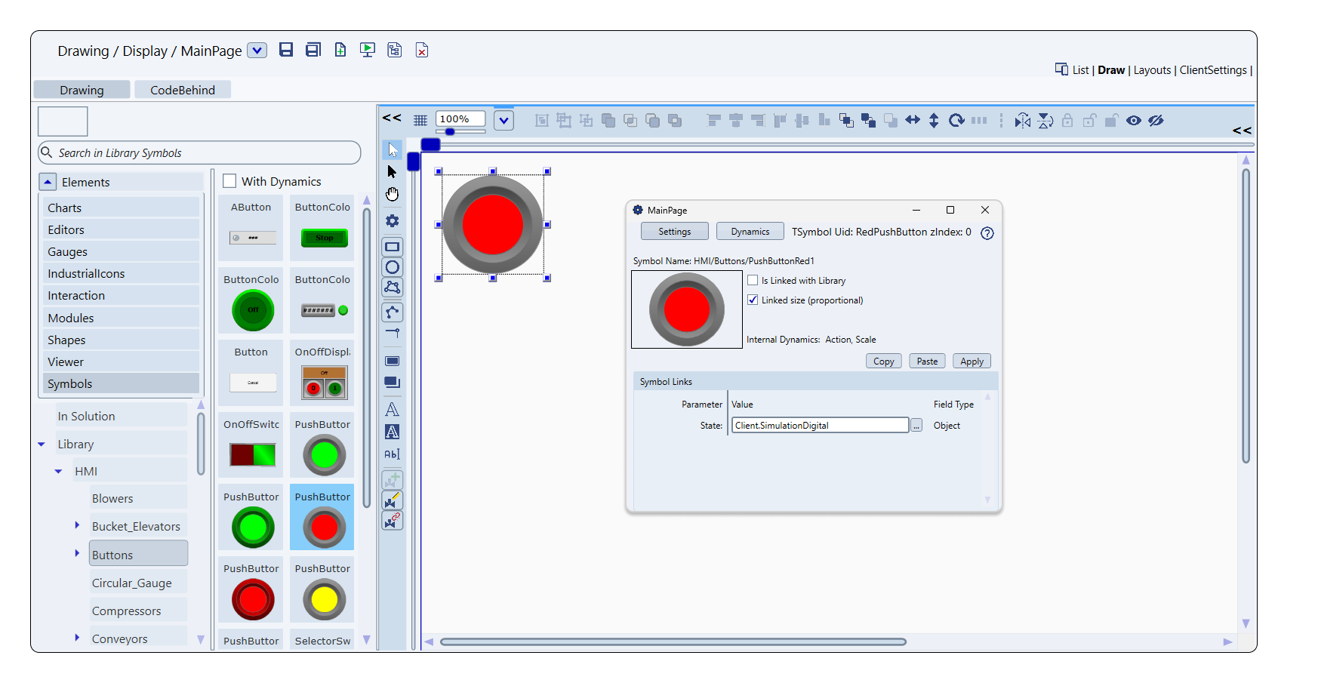Click the Copy button in dialog
The image size is (1318, 683).
pos(884,361)
